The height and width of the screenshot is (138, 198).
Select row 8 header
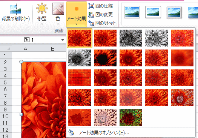[x=6, y=103]
